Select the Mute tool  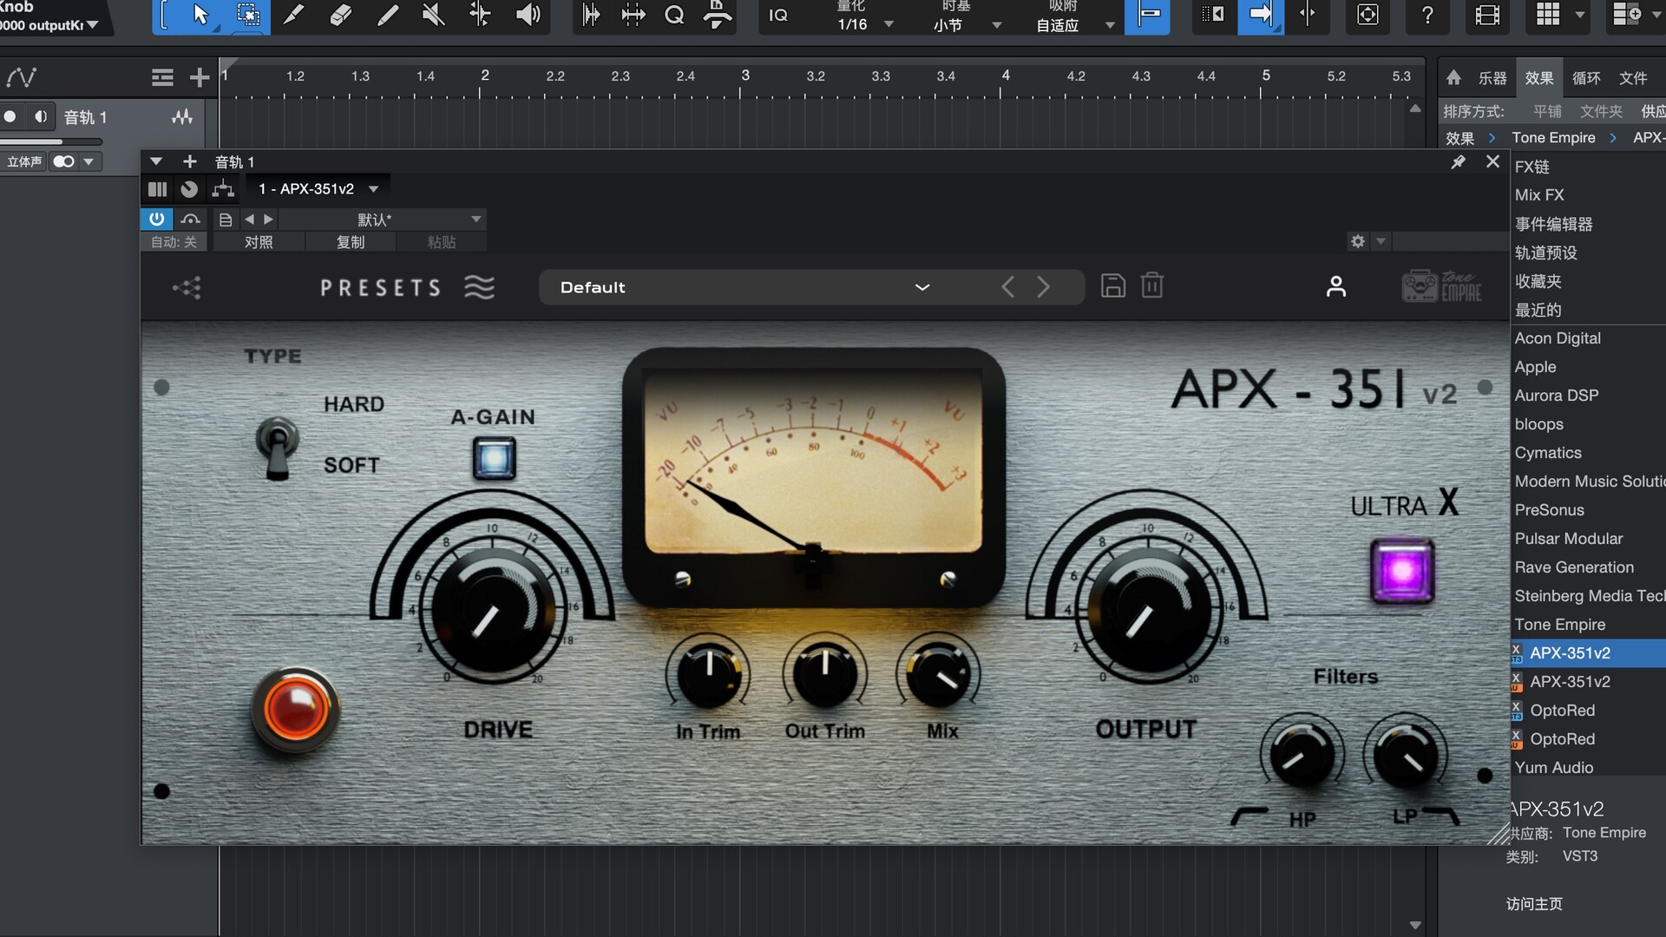click(433, 16)
